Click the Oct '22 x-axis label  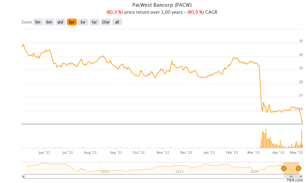[139, 152]
